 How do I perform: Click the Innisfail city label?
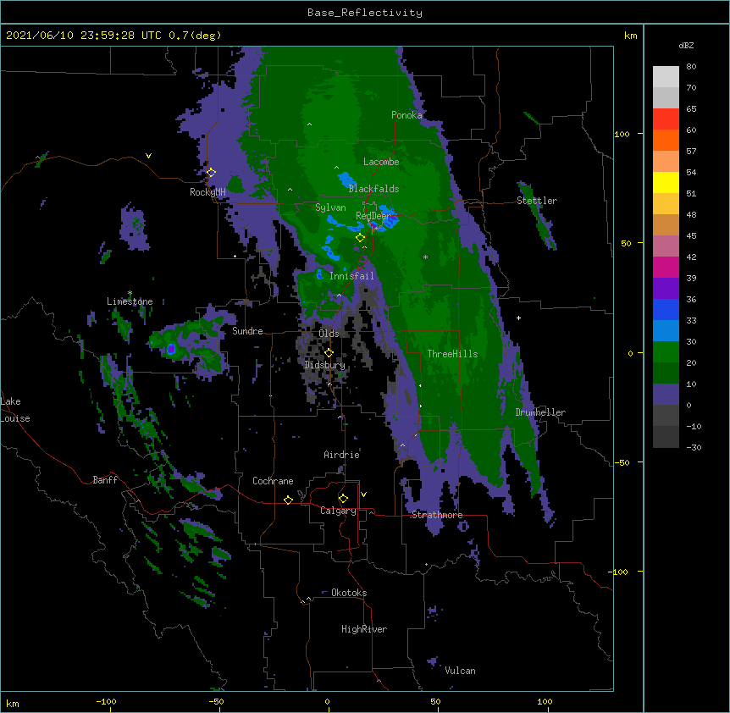[x=351, y=276]
